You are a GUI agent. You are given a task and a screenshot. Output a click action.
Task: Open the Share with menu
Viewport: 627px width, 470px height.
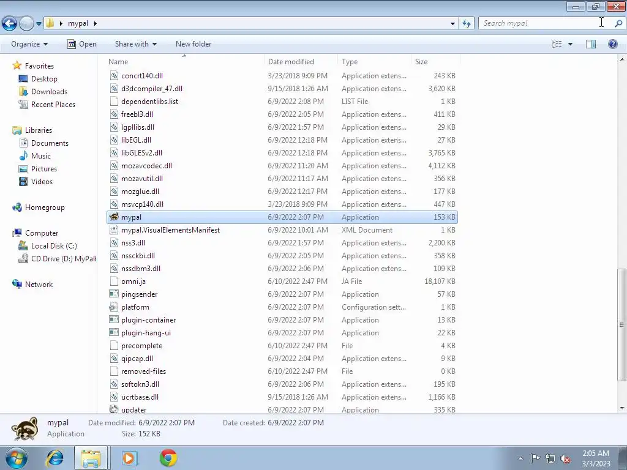point(135,44)
